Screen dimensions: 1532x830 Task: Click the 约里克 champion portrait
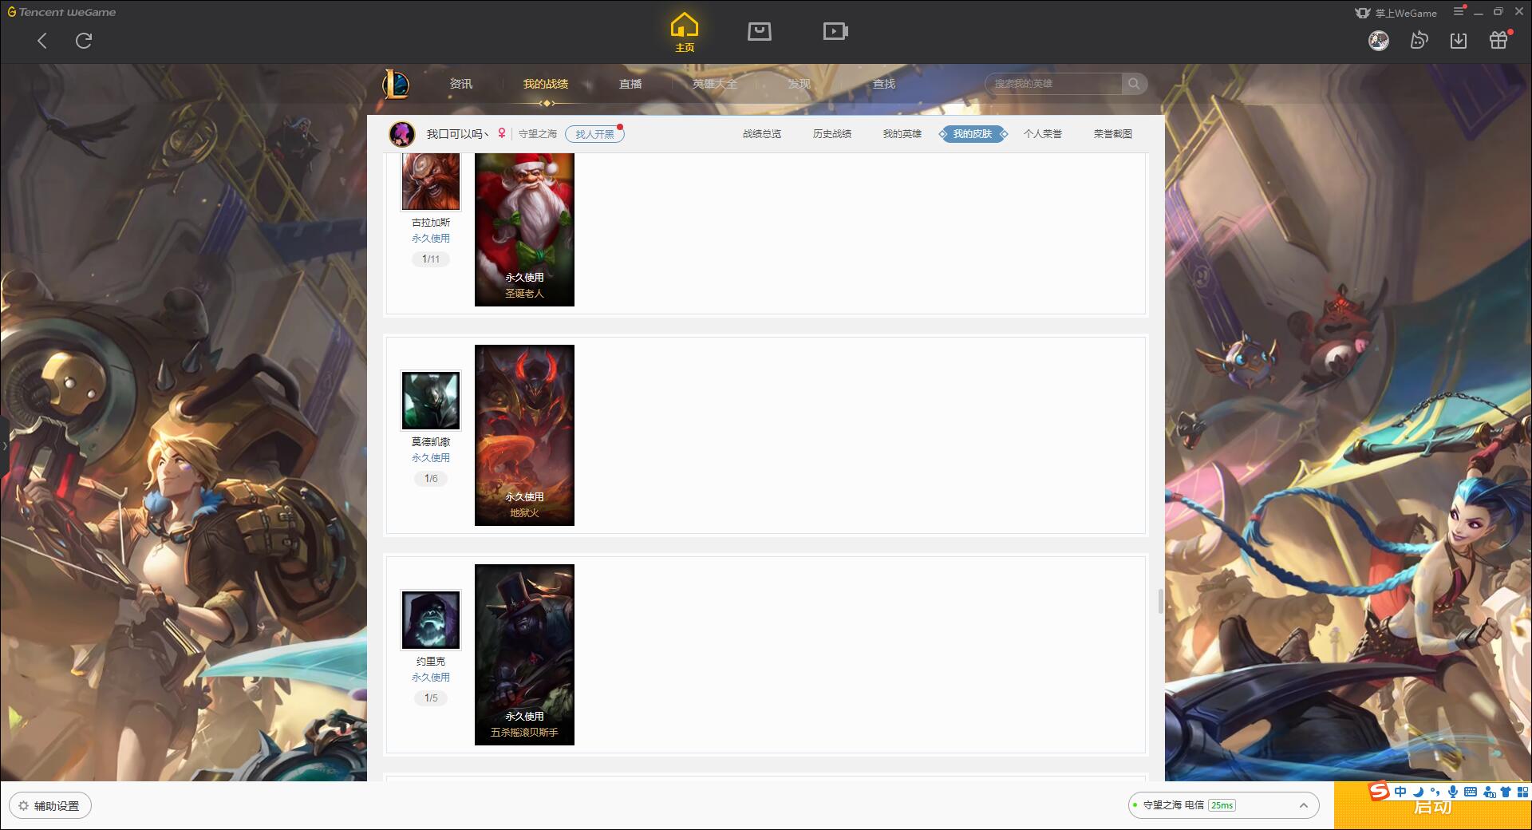431,620
